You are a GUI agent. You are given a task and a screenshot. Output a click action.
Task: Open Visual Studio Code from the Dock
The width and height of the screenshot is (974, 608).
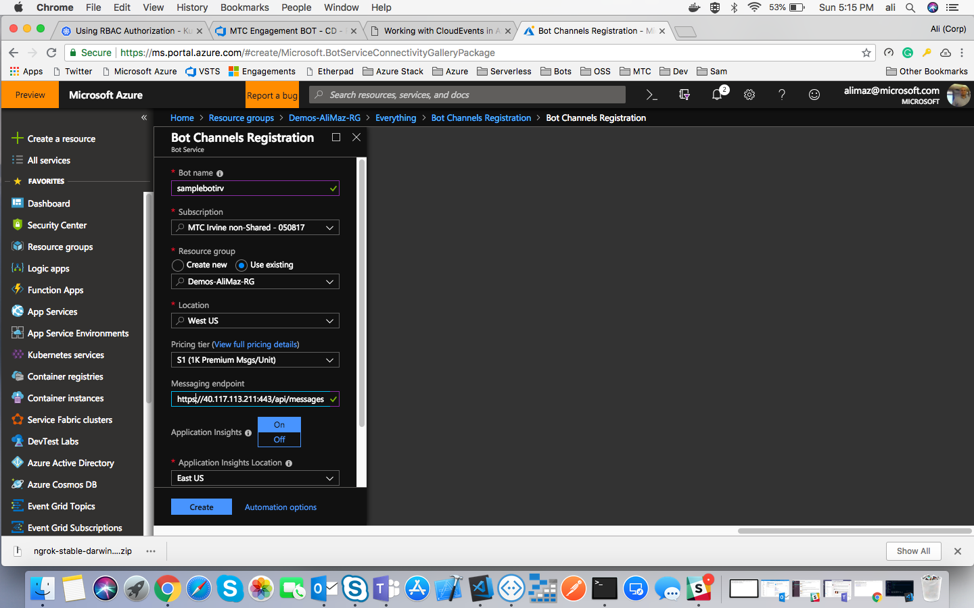click(480, 589)
